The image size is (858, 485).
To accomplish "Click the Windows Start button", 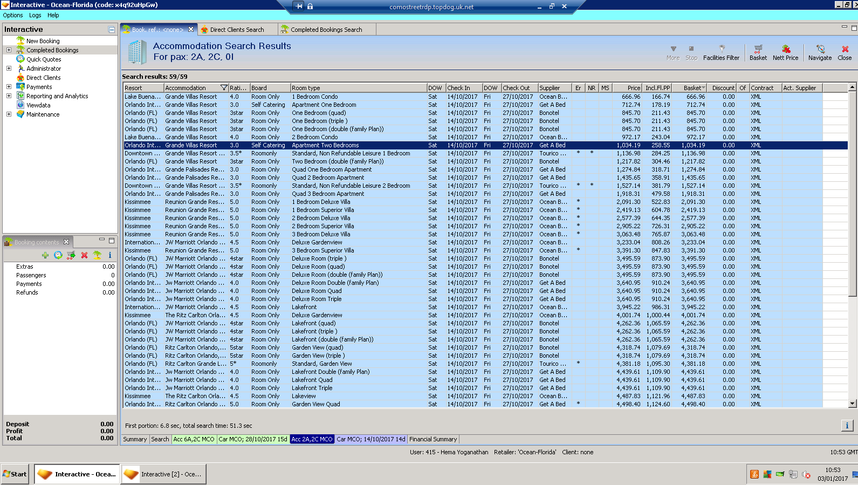I will (15, 474).
